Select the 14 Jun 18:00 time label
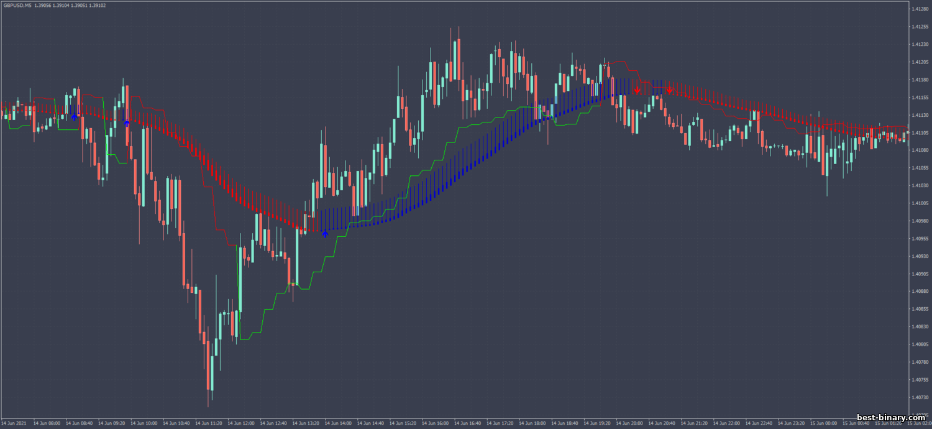The width and height of the screenshot is (932, 429). click(534, 424)
